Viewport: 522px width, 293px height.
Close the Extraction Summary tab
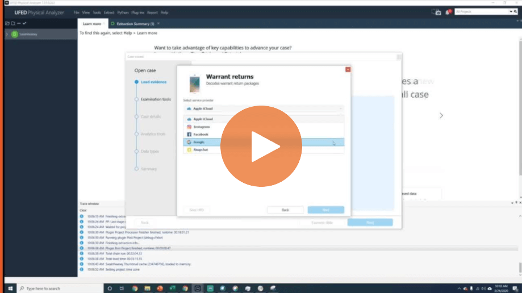[158, 24]
